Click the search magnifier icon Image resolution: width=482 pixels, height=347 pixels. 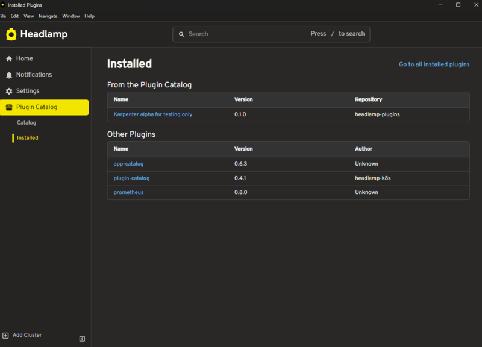[182, 34]
